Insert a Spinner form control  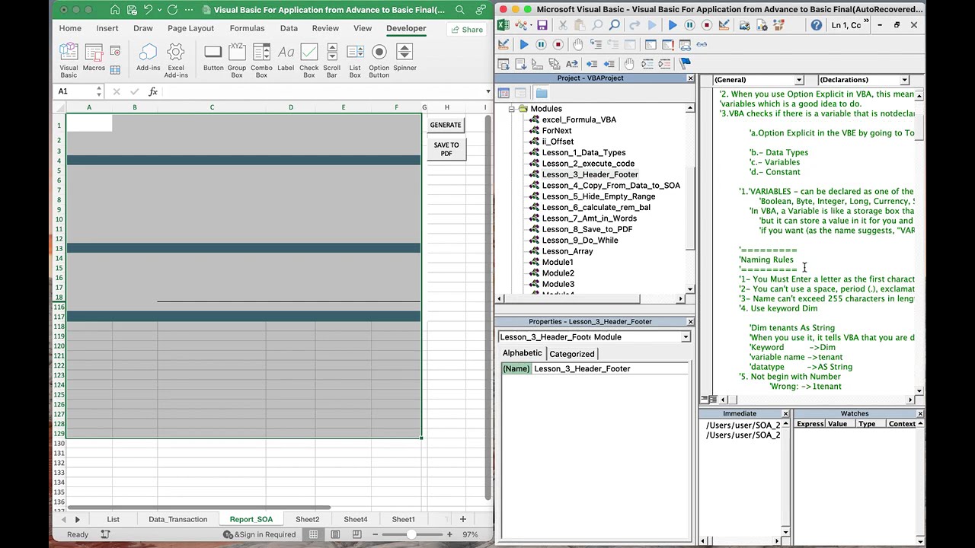(x=404, y=57)
